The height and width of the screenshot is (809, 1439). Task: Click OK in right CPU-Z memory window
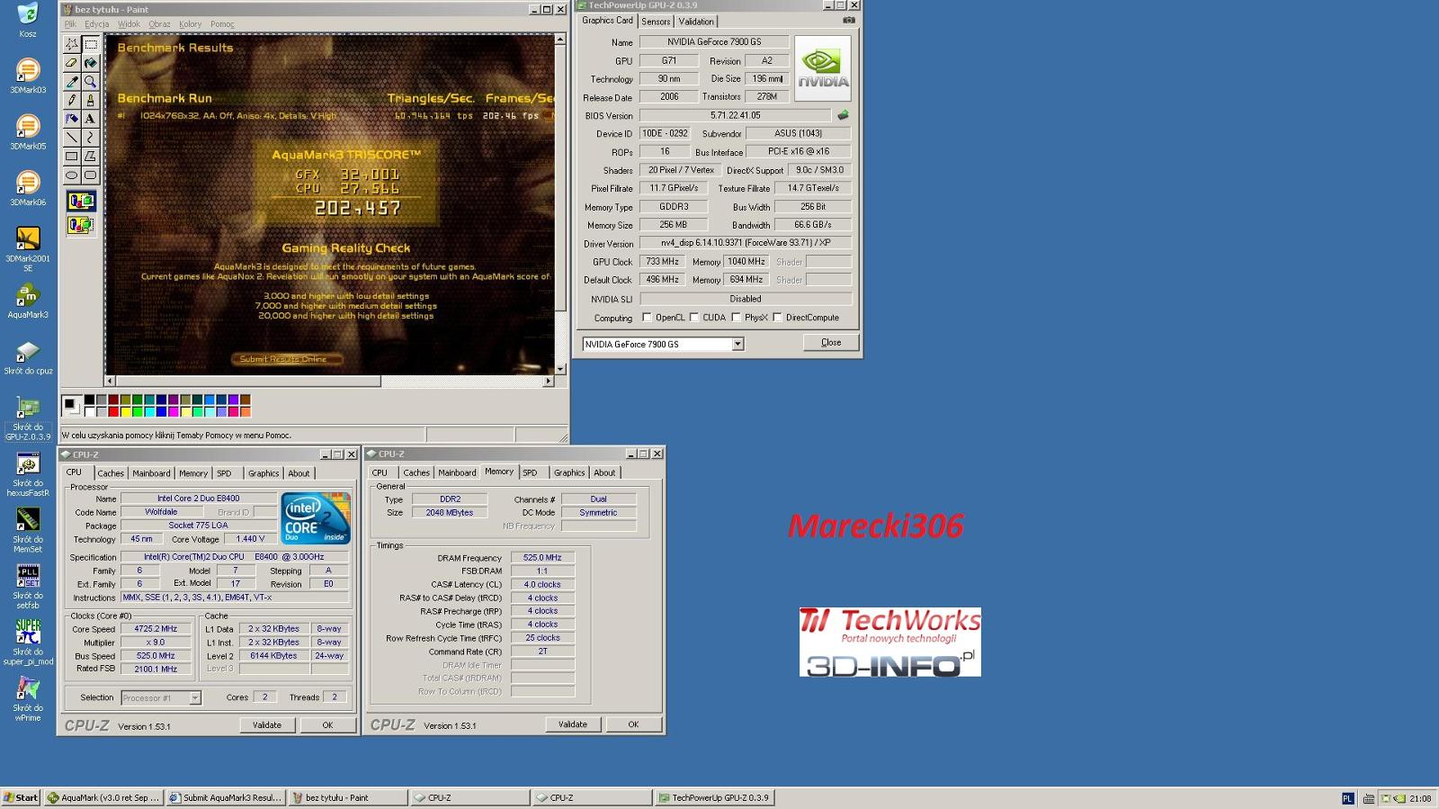coord(633,724)
